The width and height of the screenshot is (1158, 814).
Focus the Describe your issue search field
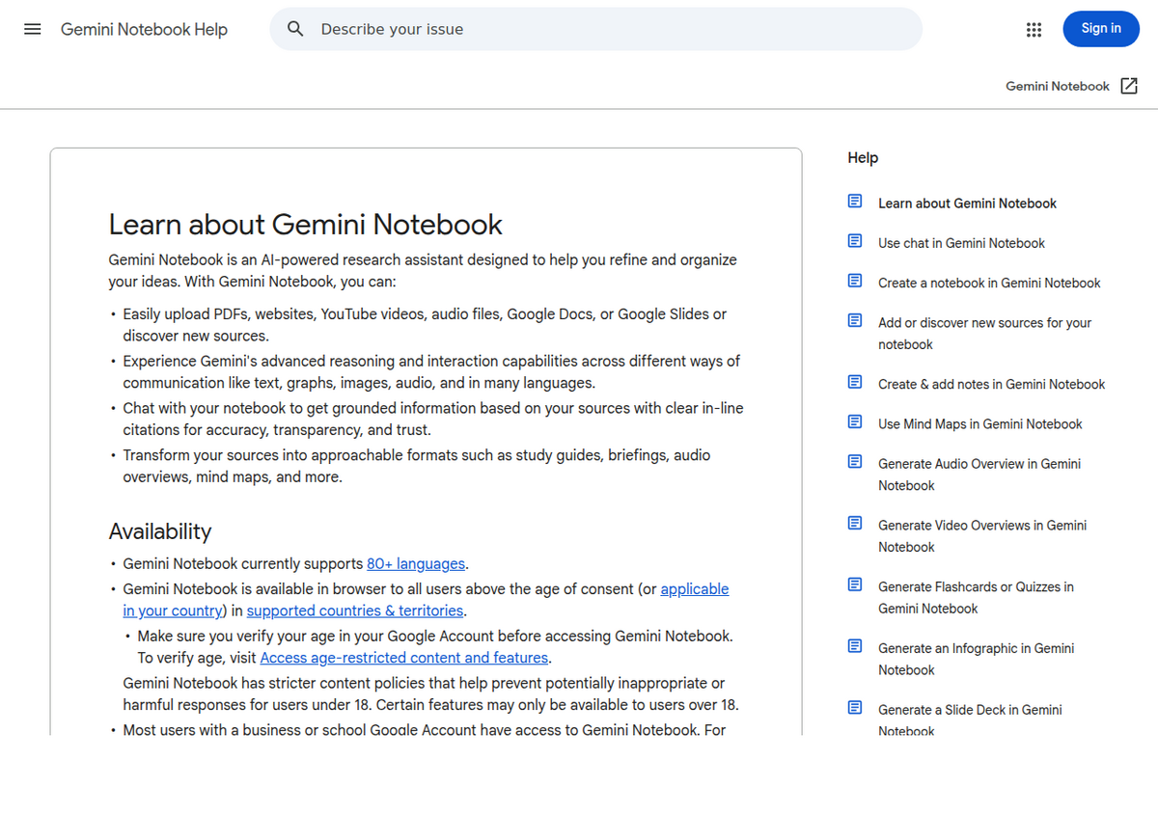(595, 29)
